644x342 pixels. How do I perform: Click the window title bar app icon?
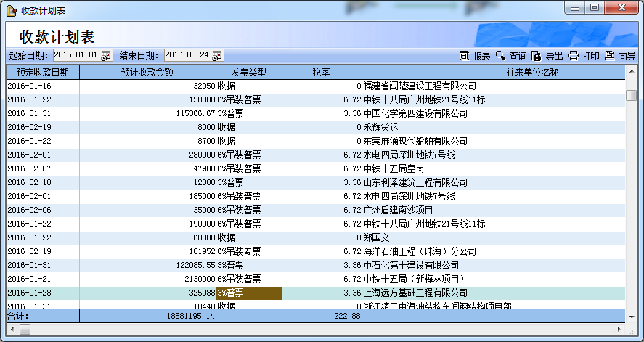12,9
